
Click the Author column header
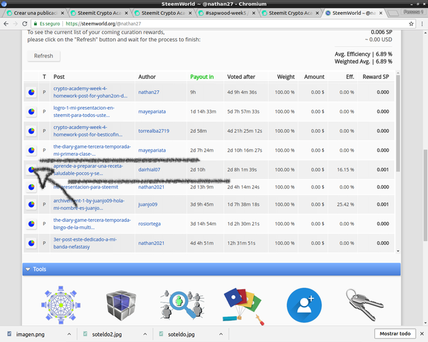coord(147,77)
